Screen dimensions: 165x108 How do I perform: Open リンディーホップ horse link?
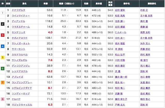(21, 94)
